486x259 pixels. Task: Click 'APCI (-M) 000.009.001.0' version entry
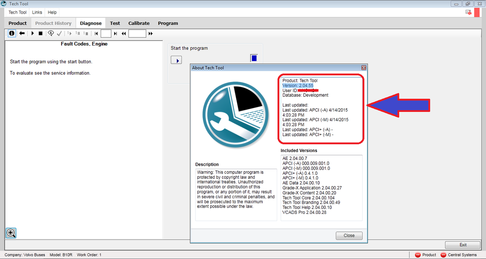click(306, 168)
